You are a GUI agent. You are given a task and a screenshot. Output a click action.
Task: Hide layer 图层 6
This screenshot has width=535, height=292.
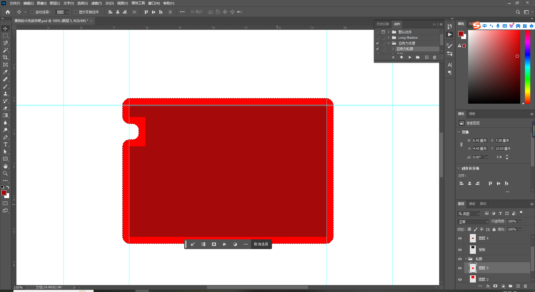[x=460, y=238]
